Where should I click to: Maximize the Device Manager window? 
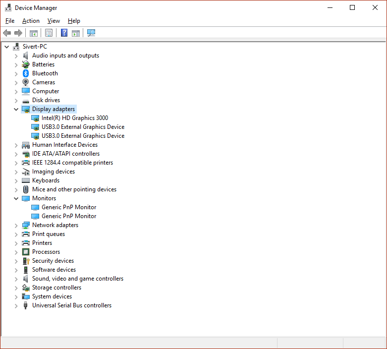pyautogui.click(x=352, y=7)
